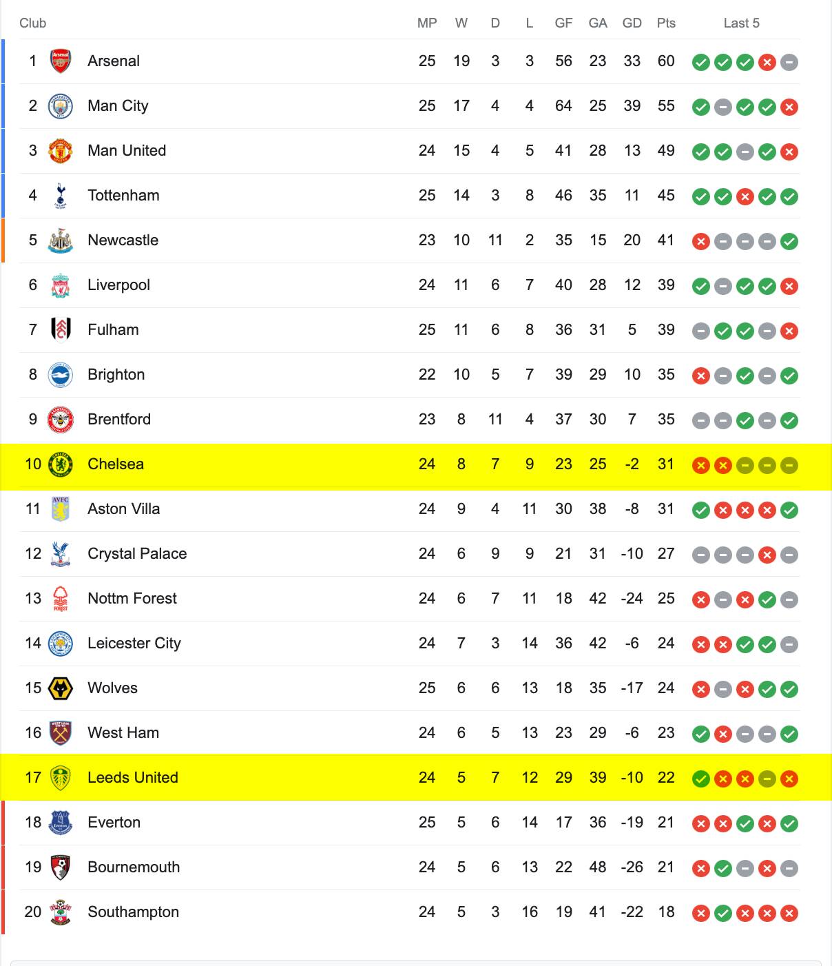Click the Last 5 column header
This screenshot has width=832, height=966.
pyautogui.click(x=742, y=23)
